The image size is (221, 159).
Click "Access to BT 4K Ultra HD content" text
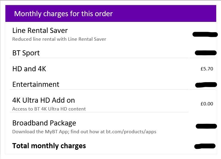click(49, 109)
